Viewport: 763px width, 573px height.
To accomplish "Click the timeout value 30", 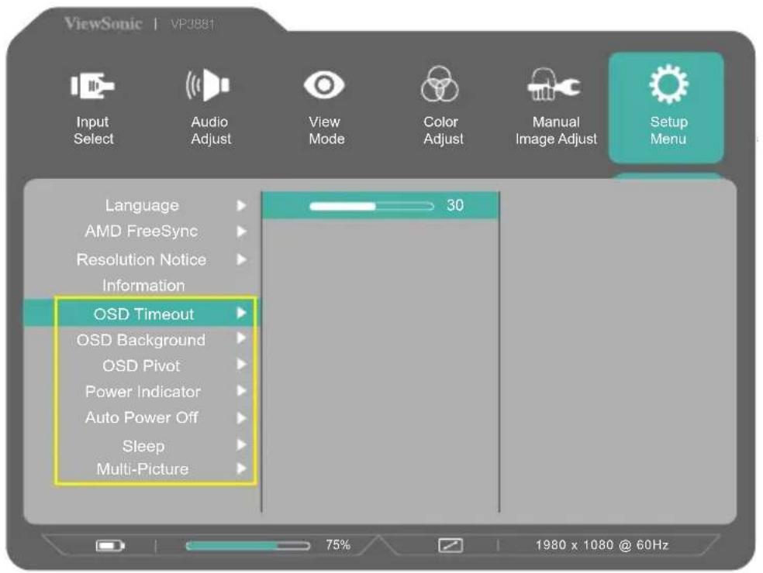I will (455, 205).
